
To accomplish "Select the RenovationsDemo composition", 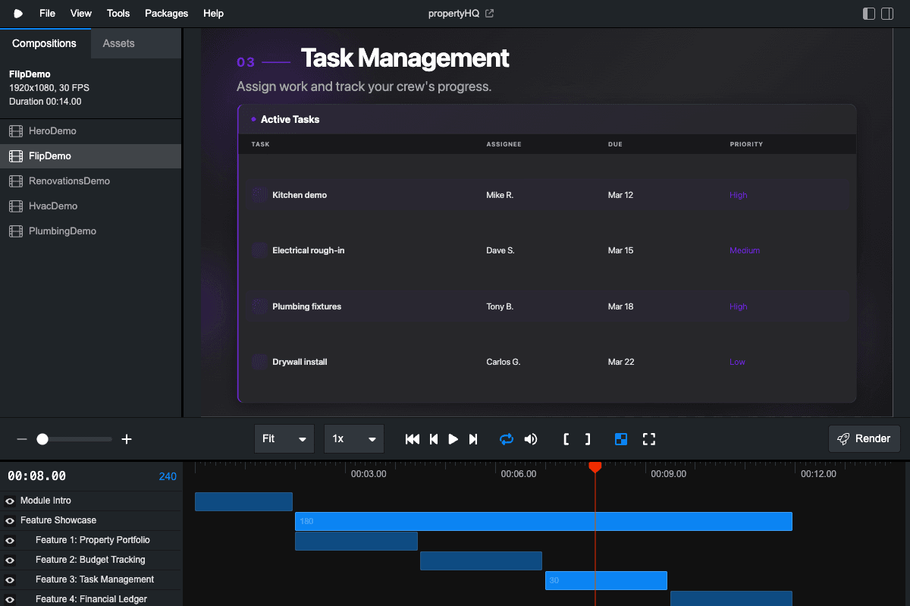I will [x=69, y=181].
